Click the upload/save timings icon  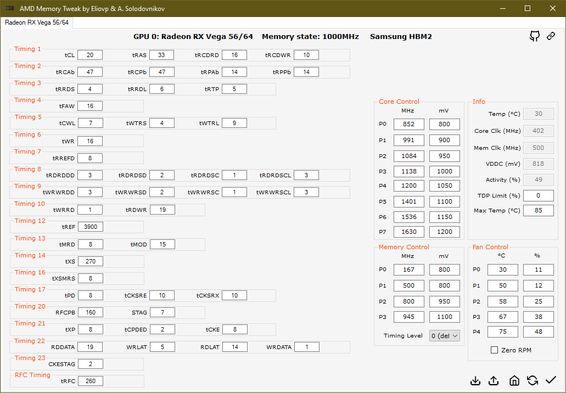[494, 380]
